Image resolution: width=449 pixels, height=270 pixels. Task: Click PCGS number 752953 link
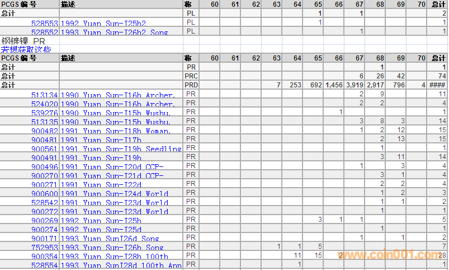tap(44, 247)
